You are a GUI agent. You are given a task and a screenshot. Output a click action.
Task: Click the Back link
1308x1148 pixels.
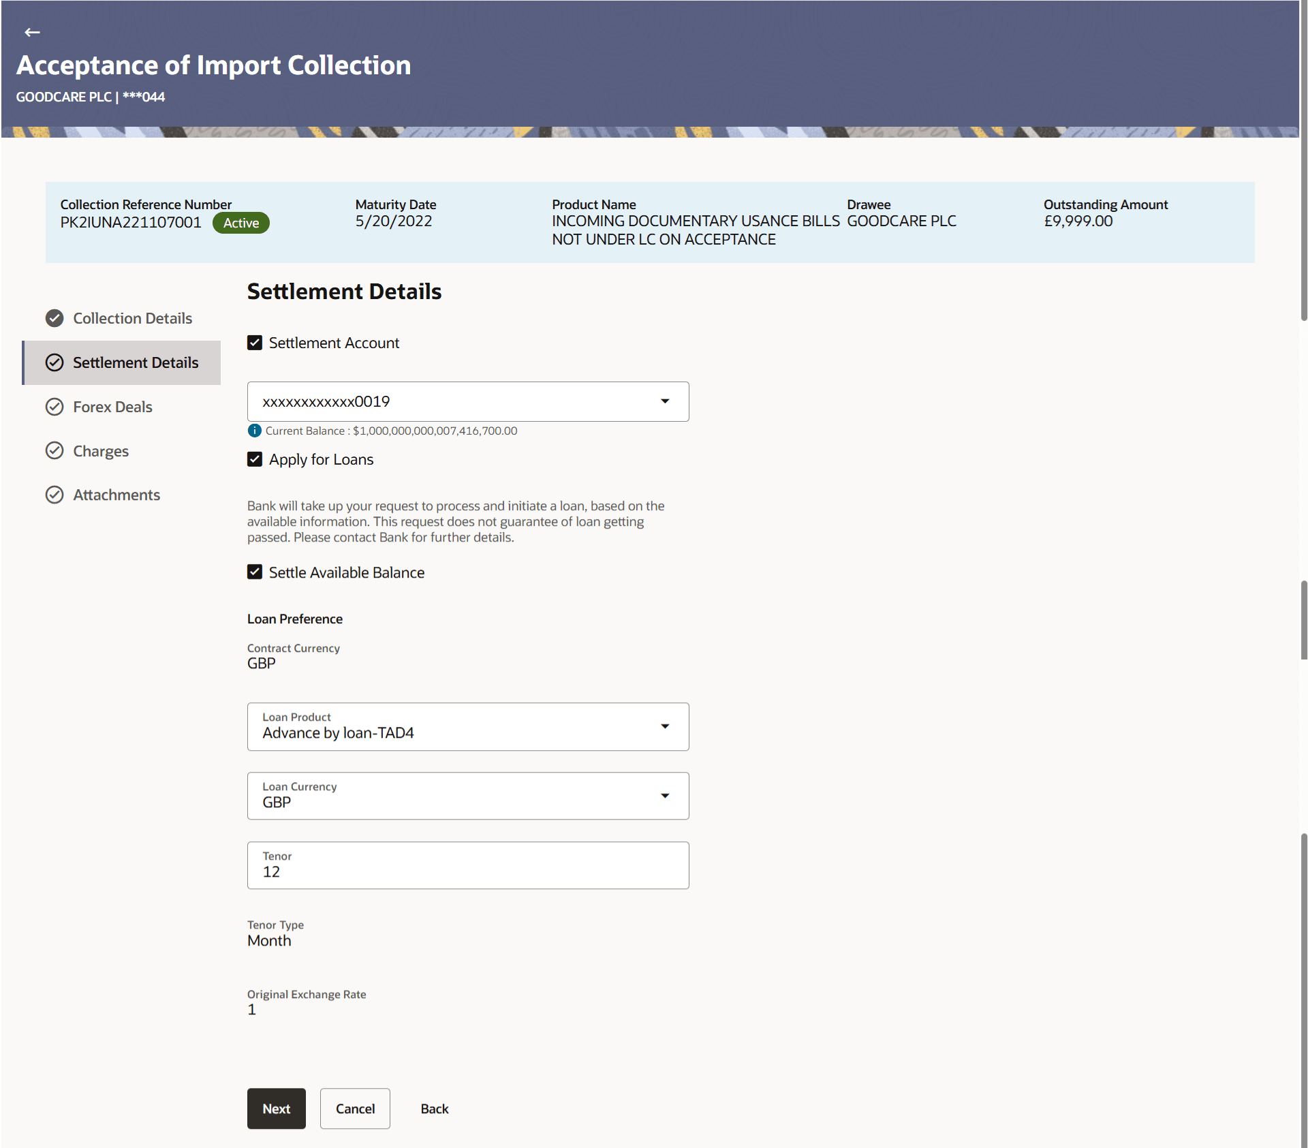(434, 1108)
